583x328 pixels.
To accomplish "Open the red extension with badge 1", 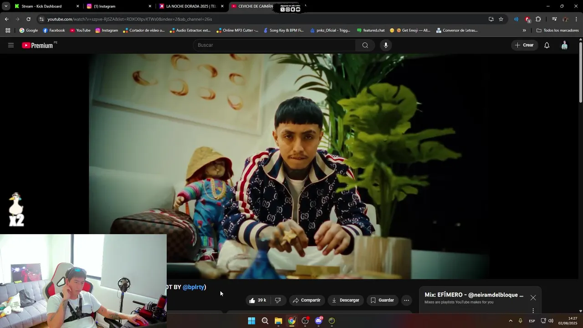I will tap(527, 19).
